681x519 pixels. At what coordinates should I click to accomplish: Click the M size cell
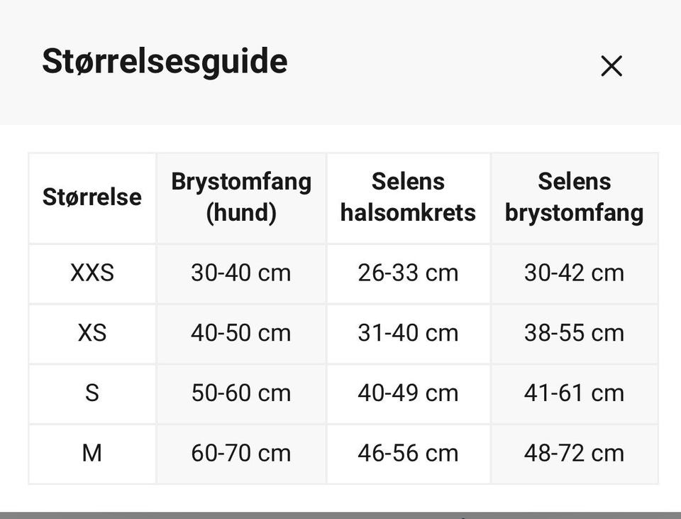[x=92, y=454]
